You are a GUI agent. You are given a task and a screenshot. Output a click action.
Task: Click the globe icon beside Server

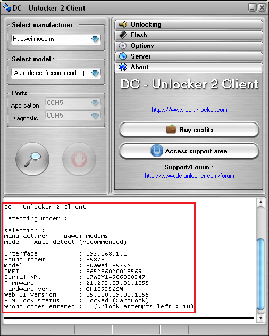pyautogui.click(x=123, y=56)
